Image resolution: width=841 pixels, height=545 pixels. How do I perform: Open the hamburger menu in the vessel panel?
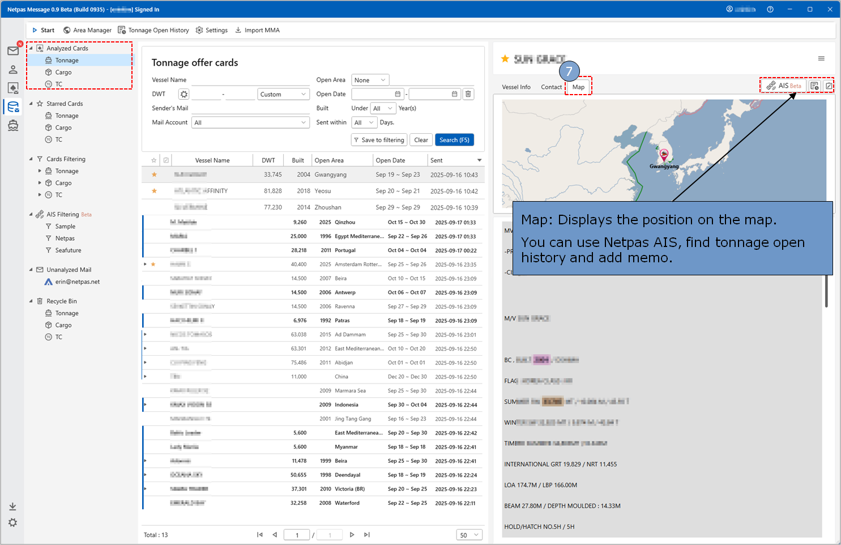(821, 59)
